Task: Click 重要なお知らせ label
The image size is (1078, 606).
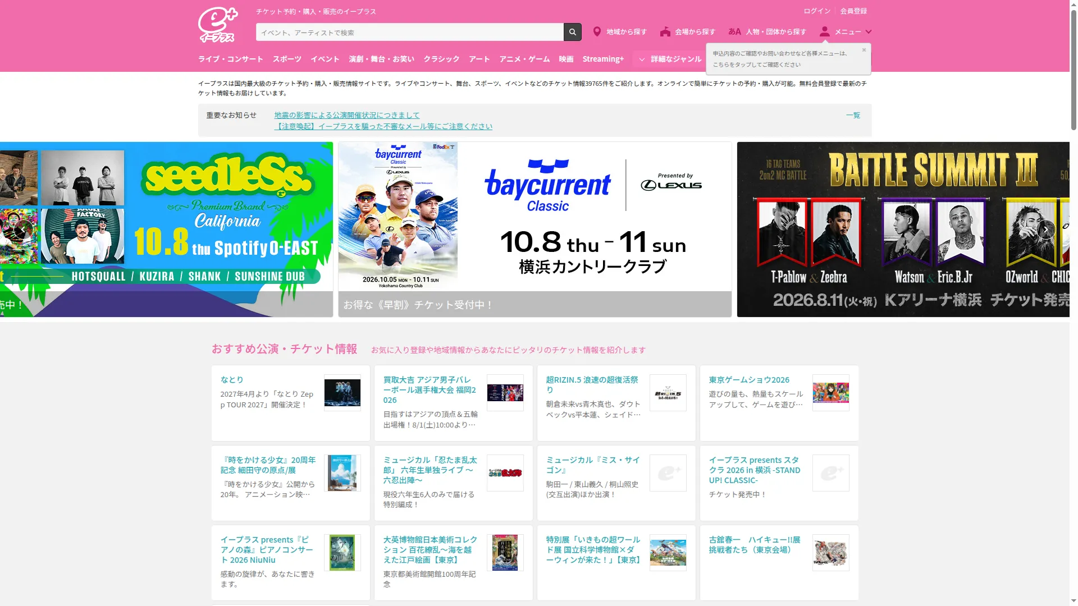Action: pyautogui.click(x=231, y=115)
